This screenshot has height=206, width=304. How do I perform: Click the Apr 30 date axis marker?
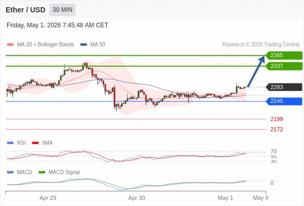point(137,198)
